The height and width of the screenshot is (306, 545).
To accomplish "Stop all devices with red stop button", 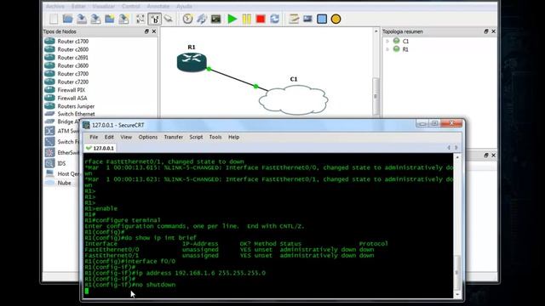I will pos(261,19).
